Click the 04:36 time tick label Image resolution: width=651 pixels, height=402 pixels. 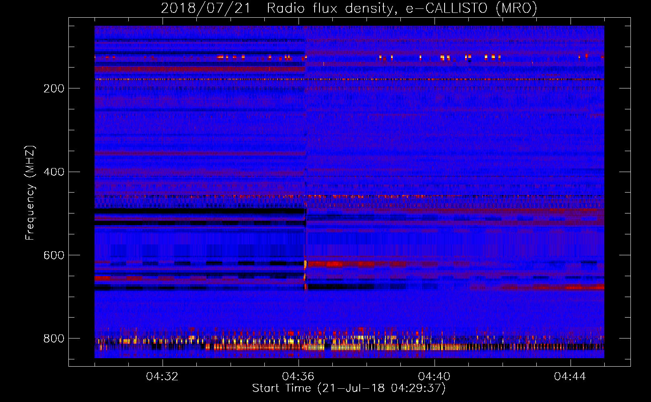point(298,377)
